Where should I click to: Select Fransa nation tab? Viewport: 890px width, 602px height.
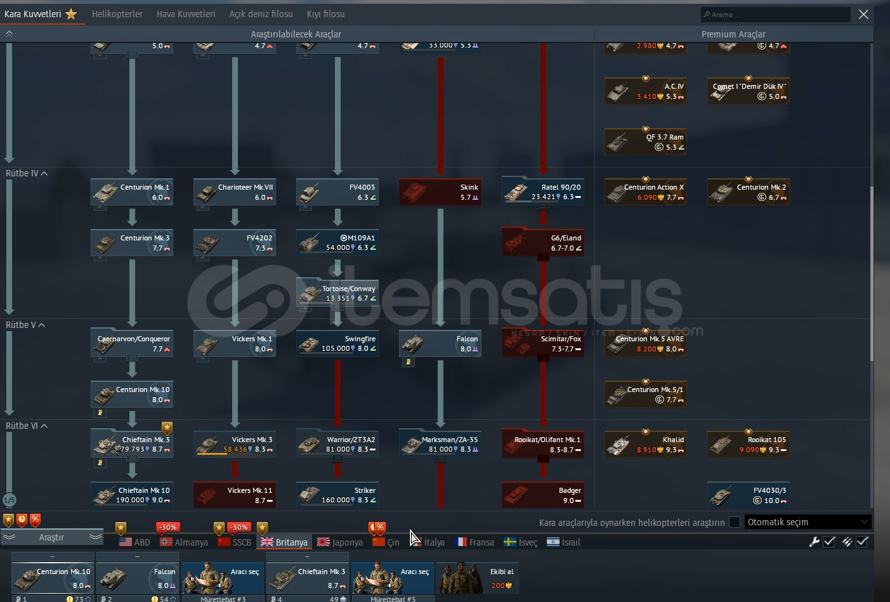[474, 542]
